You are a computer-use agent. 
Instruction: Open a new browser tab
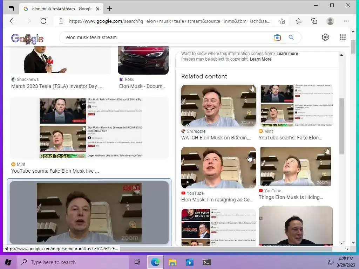coord(109,9)
